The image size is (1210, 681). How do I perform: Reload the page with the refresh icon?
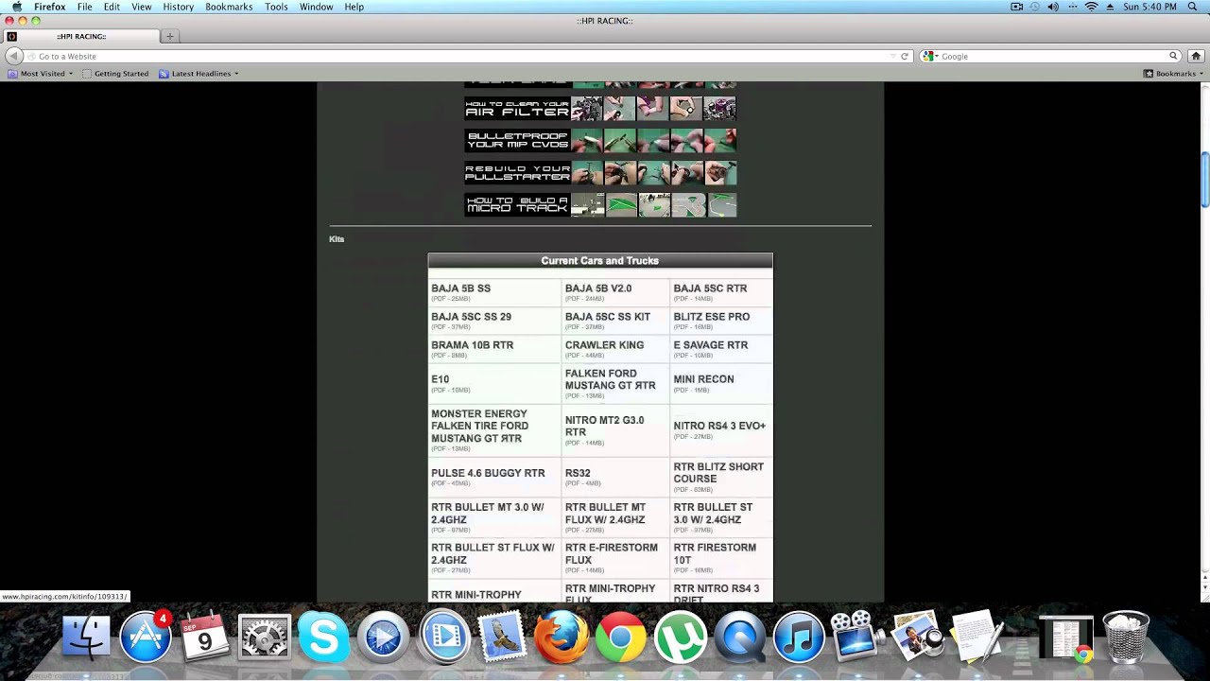tap(905, 57)
